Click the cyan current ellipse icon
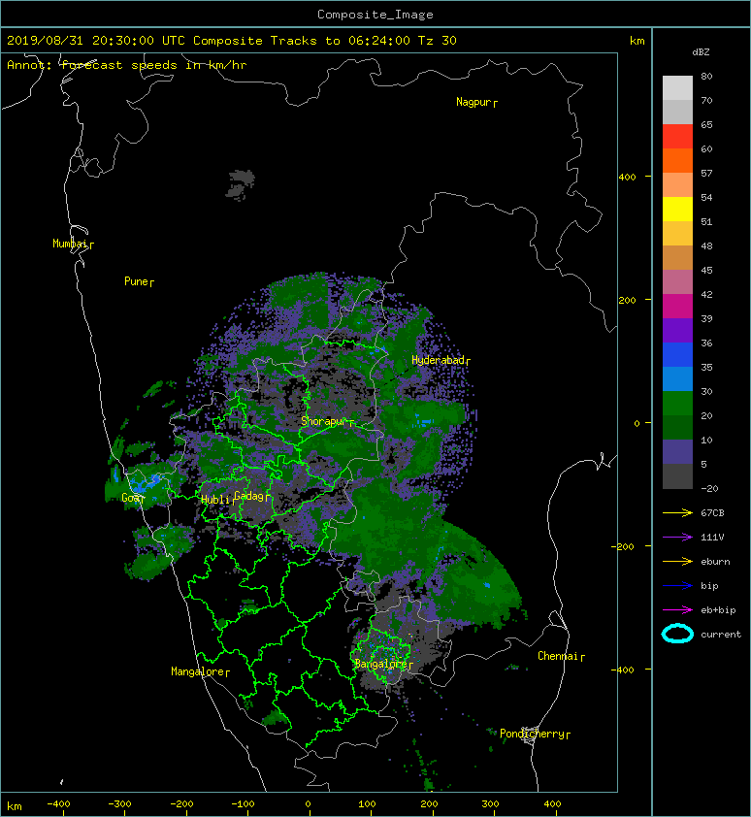The image size is (751, 817). (x=677, y=634)
